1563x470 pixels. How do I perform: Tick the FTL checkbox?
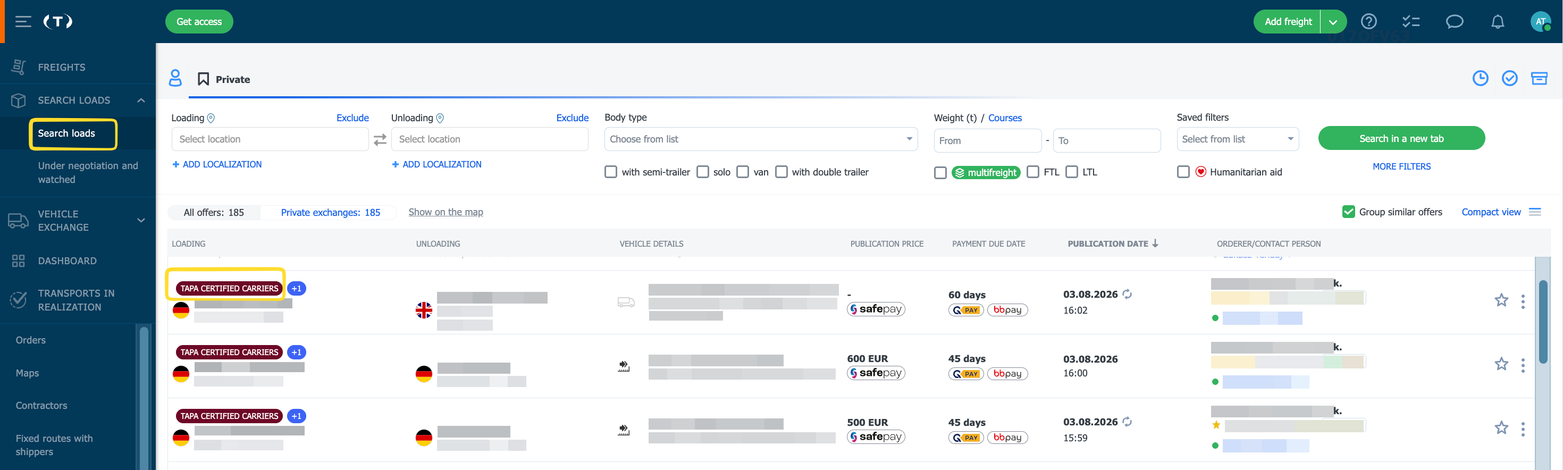[x=1032, y=172]
